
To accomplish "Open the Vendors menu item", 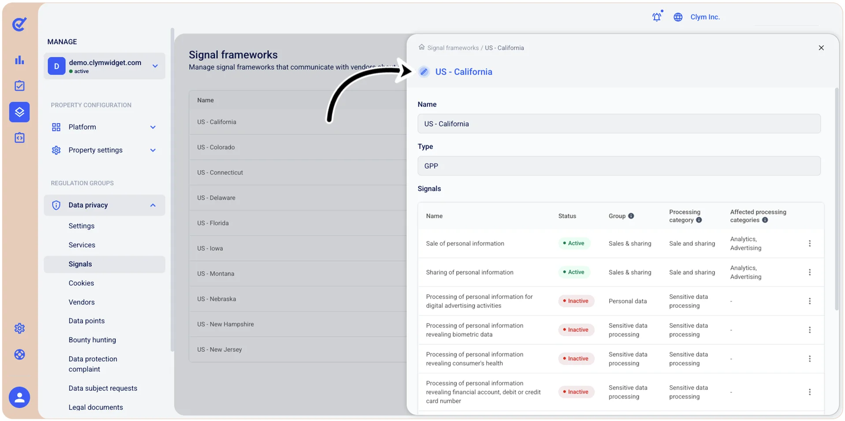I will 82,302.
